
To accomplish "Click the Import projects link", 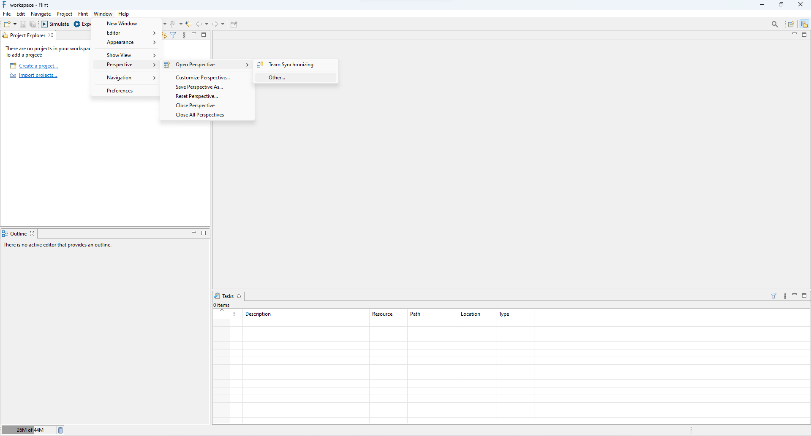I will coord(38,75).
